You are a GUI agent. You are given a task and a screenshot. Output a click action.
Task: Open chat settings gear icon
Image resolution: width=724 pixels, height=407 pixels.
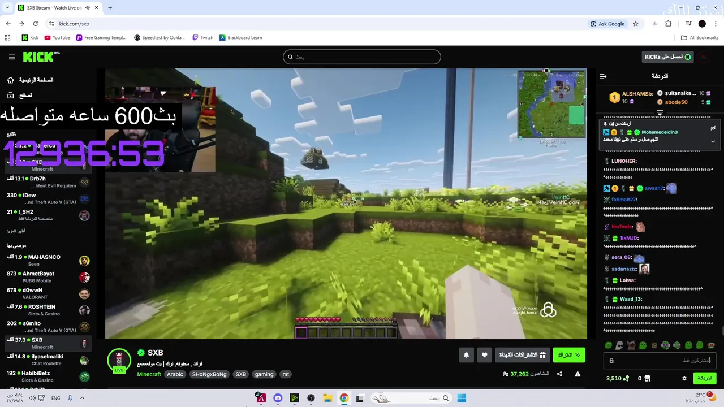(x=684, y=378)
